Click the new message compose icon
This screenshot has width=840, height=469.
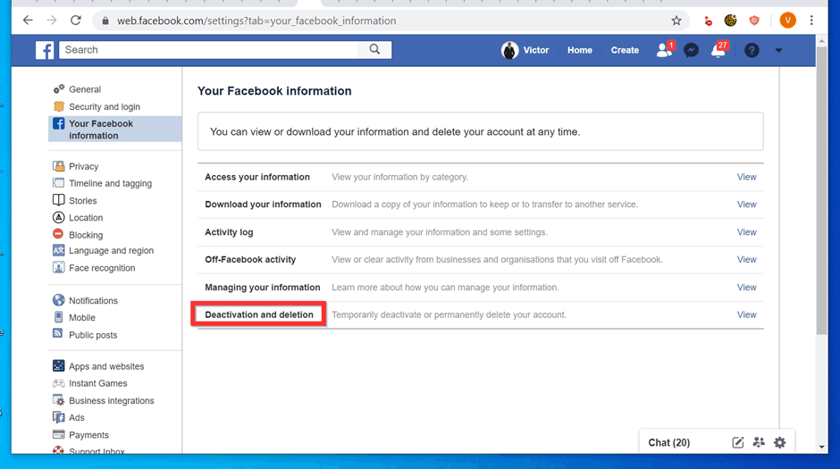click(737, 443)
